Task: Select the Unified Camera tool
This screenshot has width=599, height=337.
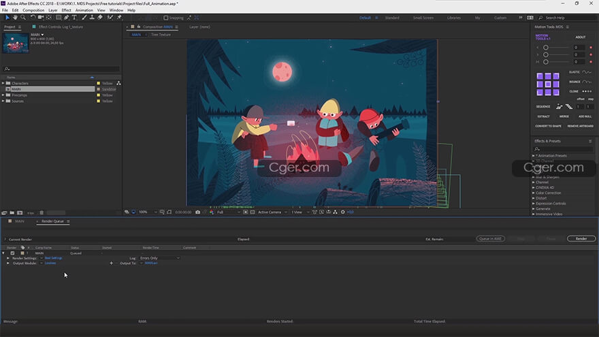Action: [40, 18]
